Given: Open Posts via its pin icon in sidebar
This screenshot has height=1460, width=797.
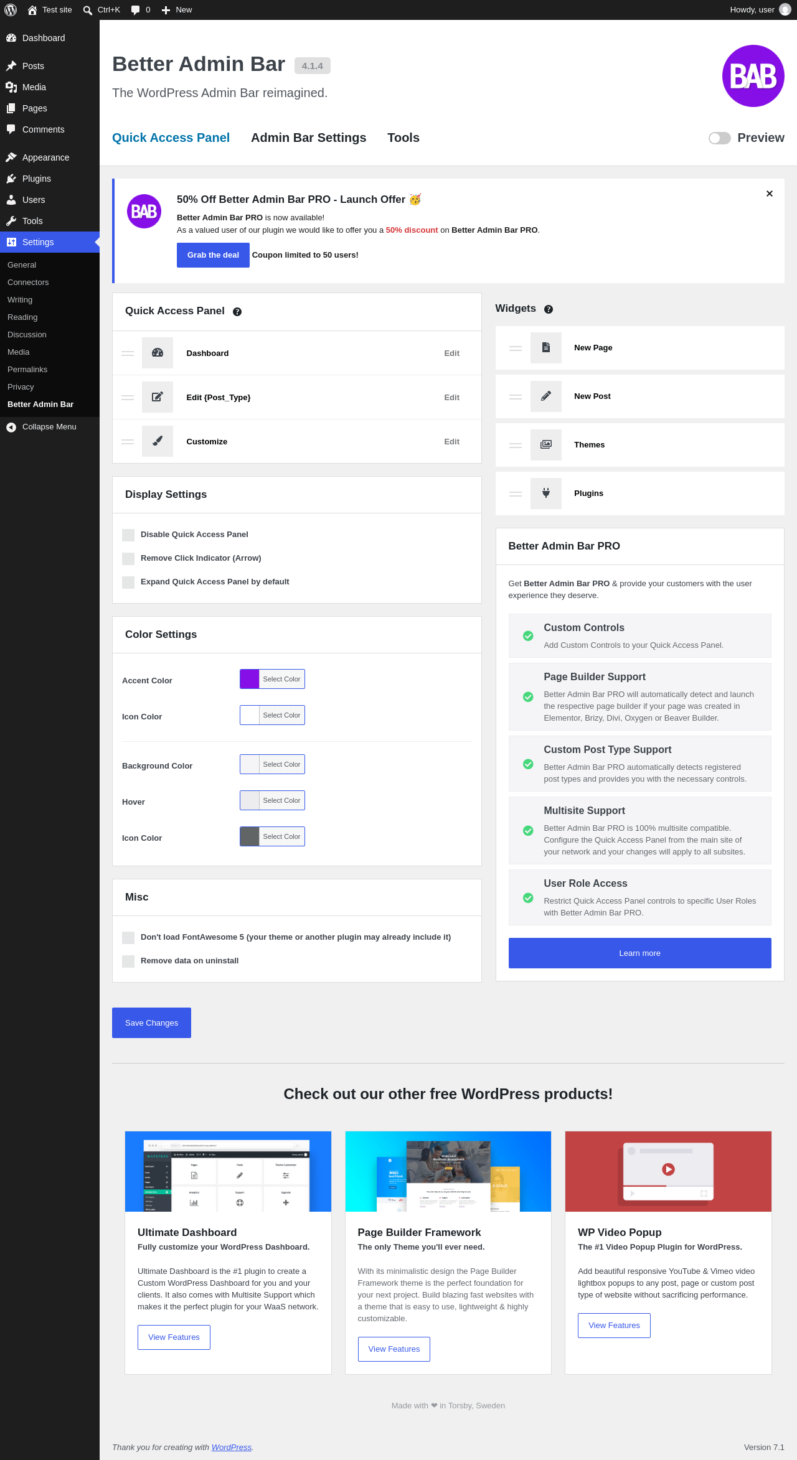Looking at the screenshot, I should [x=11, y=66].
